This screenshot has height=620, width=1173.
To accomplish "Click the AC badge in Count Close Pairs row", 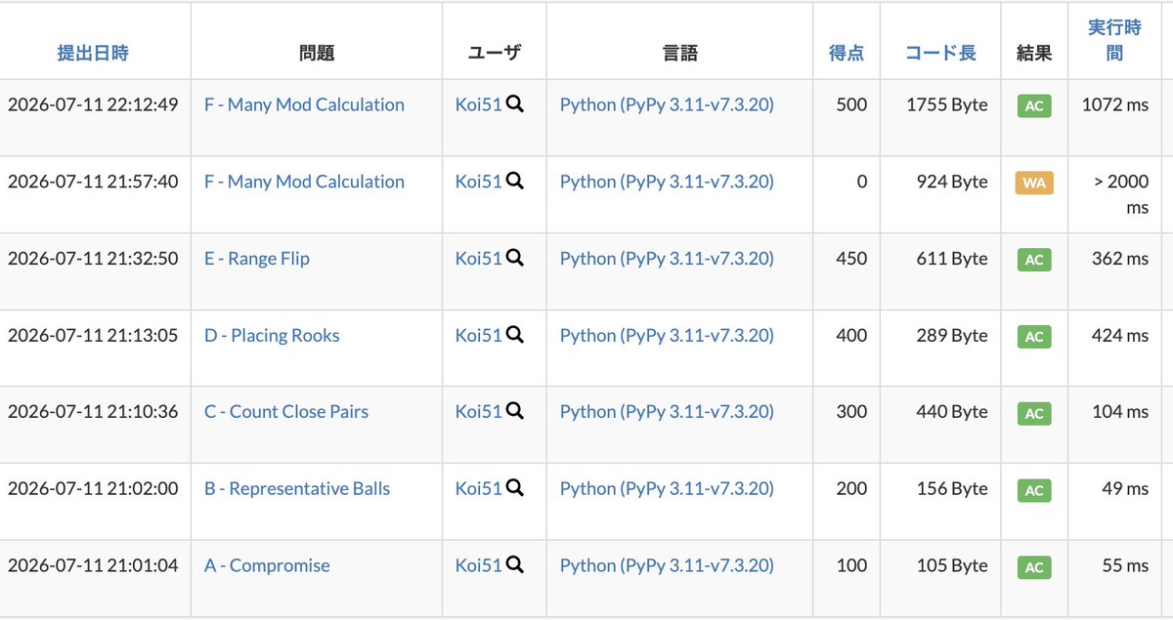I will coord(1034,413).
